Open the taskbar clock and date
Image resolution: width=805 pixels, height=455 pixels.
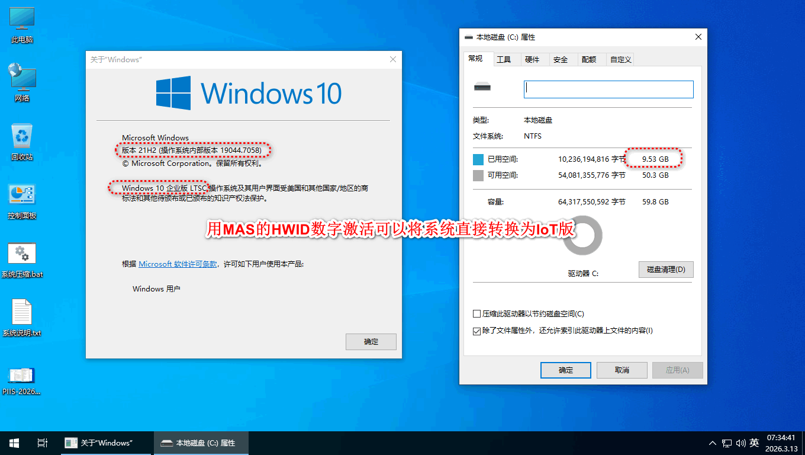click(780, 443)
